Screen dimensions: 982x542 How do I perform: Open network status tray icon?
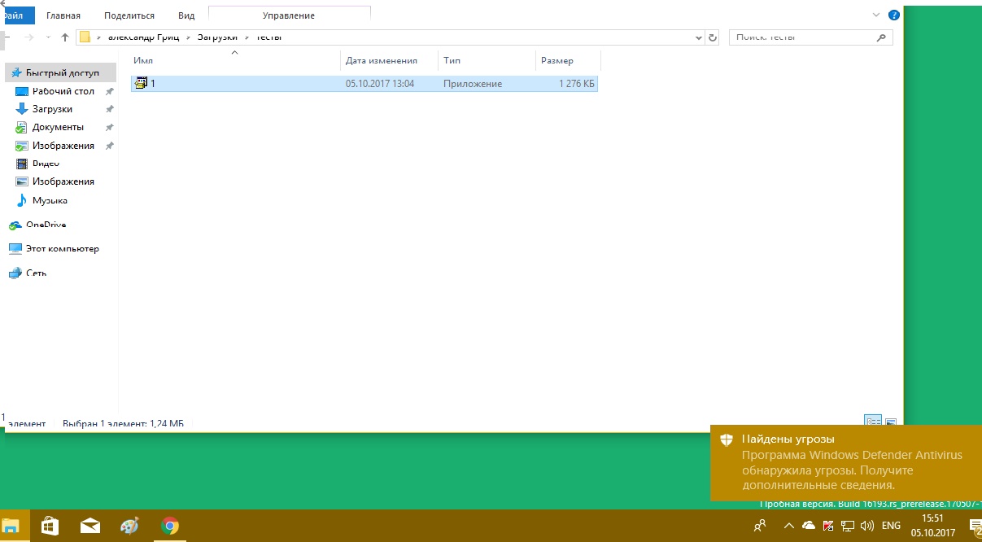847,526
